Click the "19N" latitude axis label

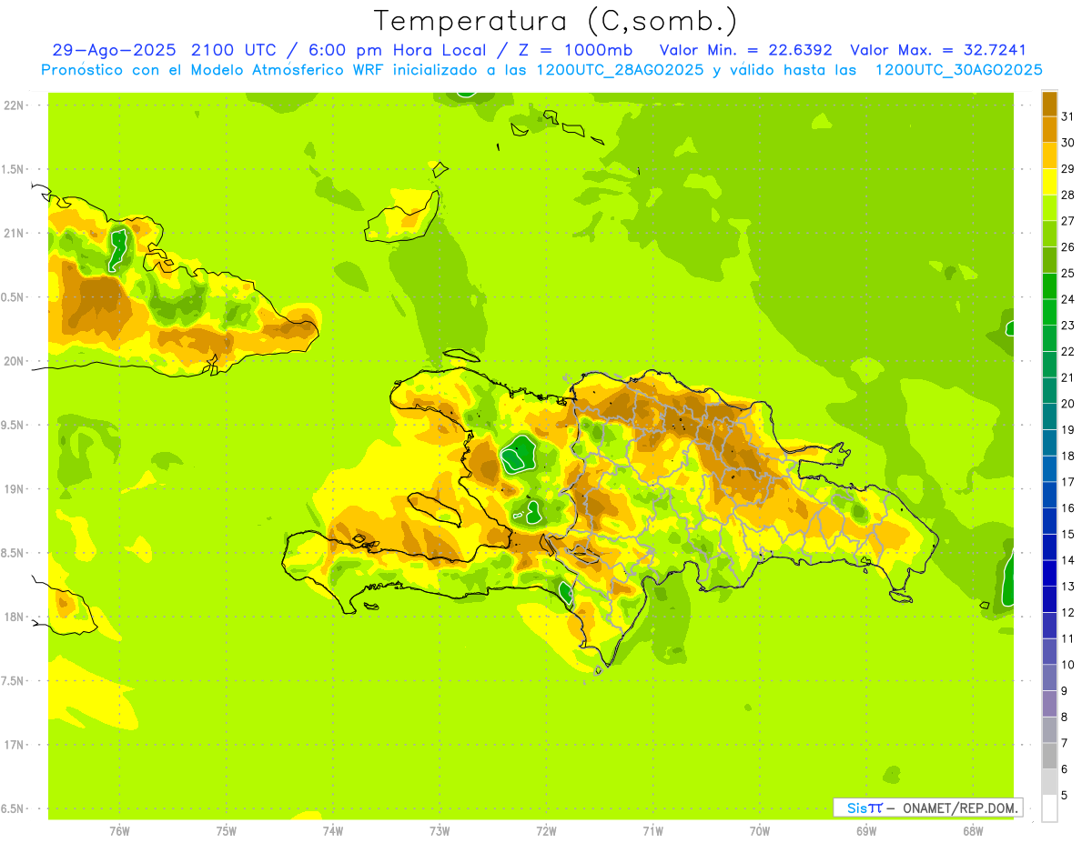pyautogui.click(x=14, y=489)
